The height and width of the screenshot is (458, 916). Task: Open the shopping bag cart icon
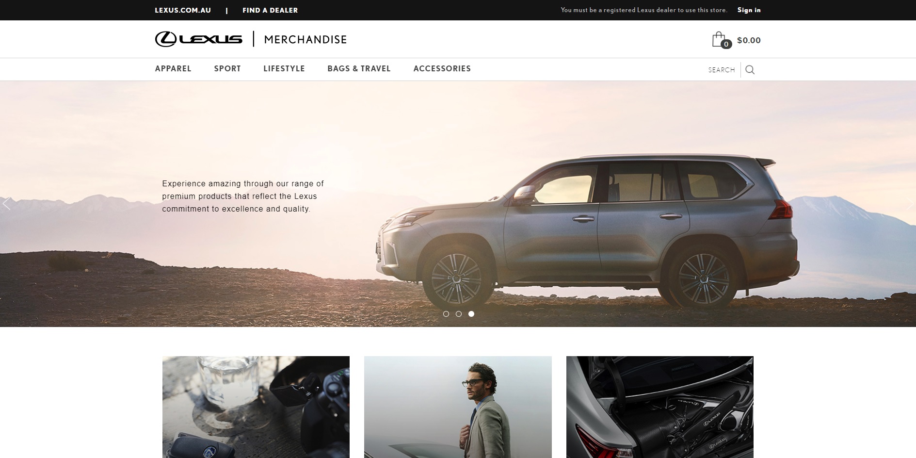(x=720, y=40)
